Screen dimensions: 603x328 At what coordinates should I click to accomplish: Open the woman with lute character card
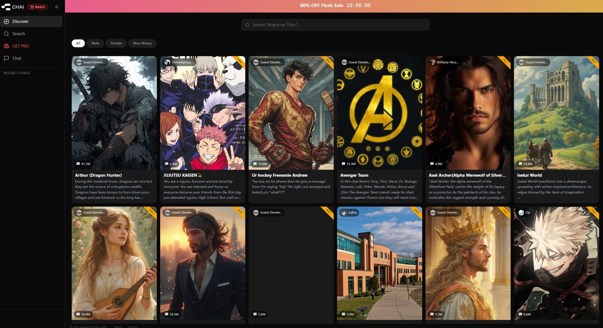(114, 263)
